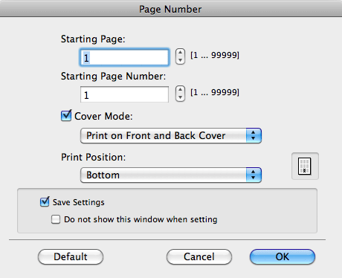Open the Print Position Bottom dropdown
Viewport: 342px width, 278px height.
pos(171,175)
